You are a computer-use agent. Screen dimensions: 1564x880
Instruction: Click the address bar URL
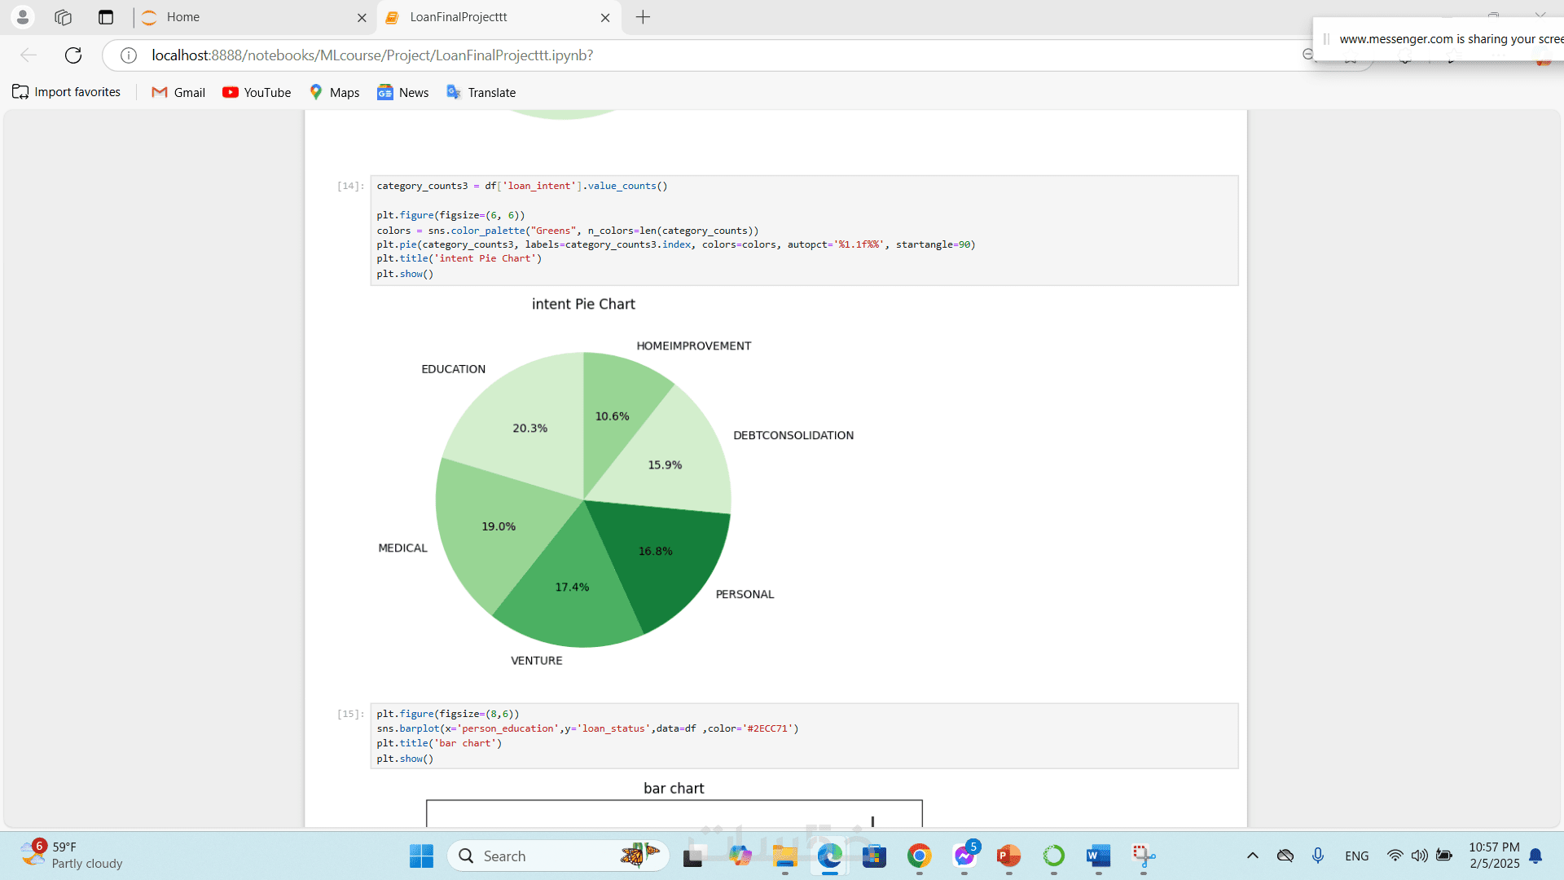pos(372,55)
